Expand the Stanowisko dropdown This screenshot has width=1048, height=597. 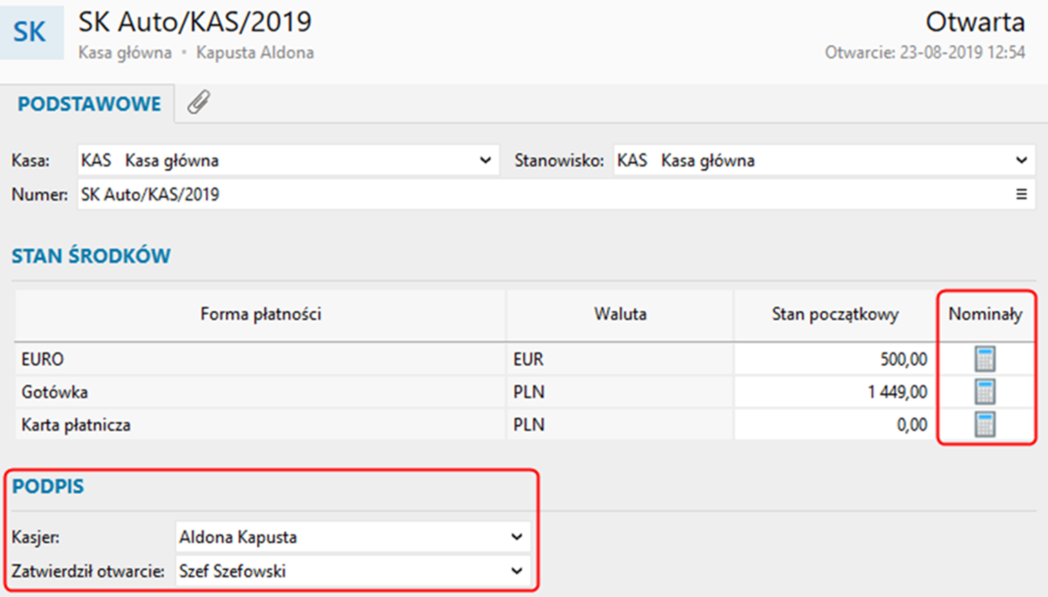click(x=1021, y=160)
